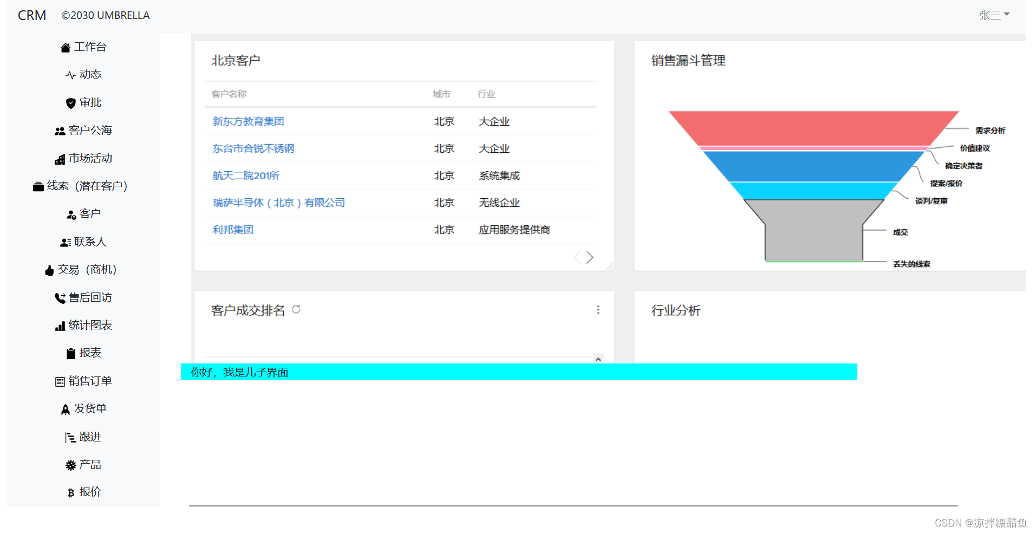Click the tree icon beside 跟进
The width and height of the screenshot is (1036, 533).
click(70, 438)
